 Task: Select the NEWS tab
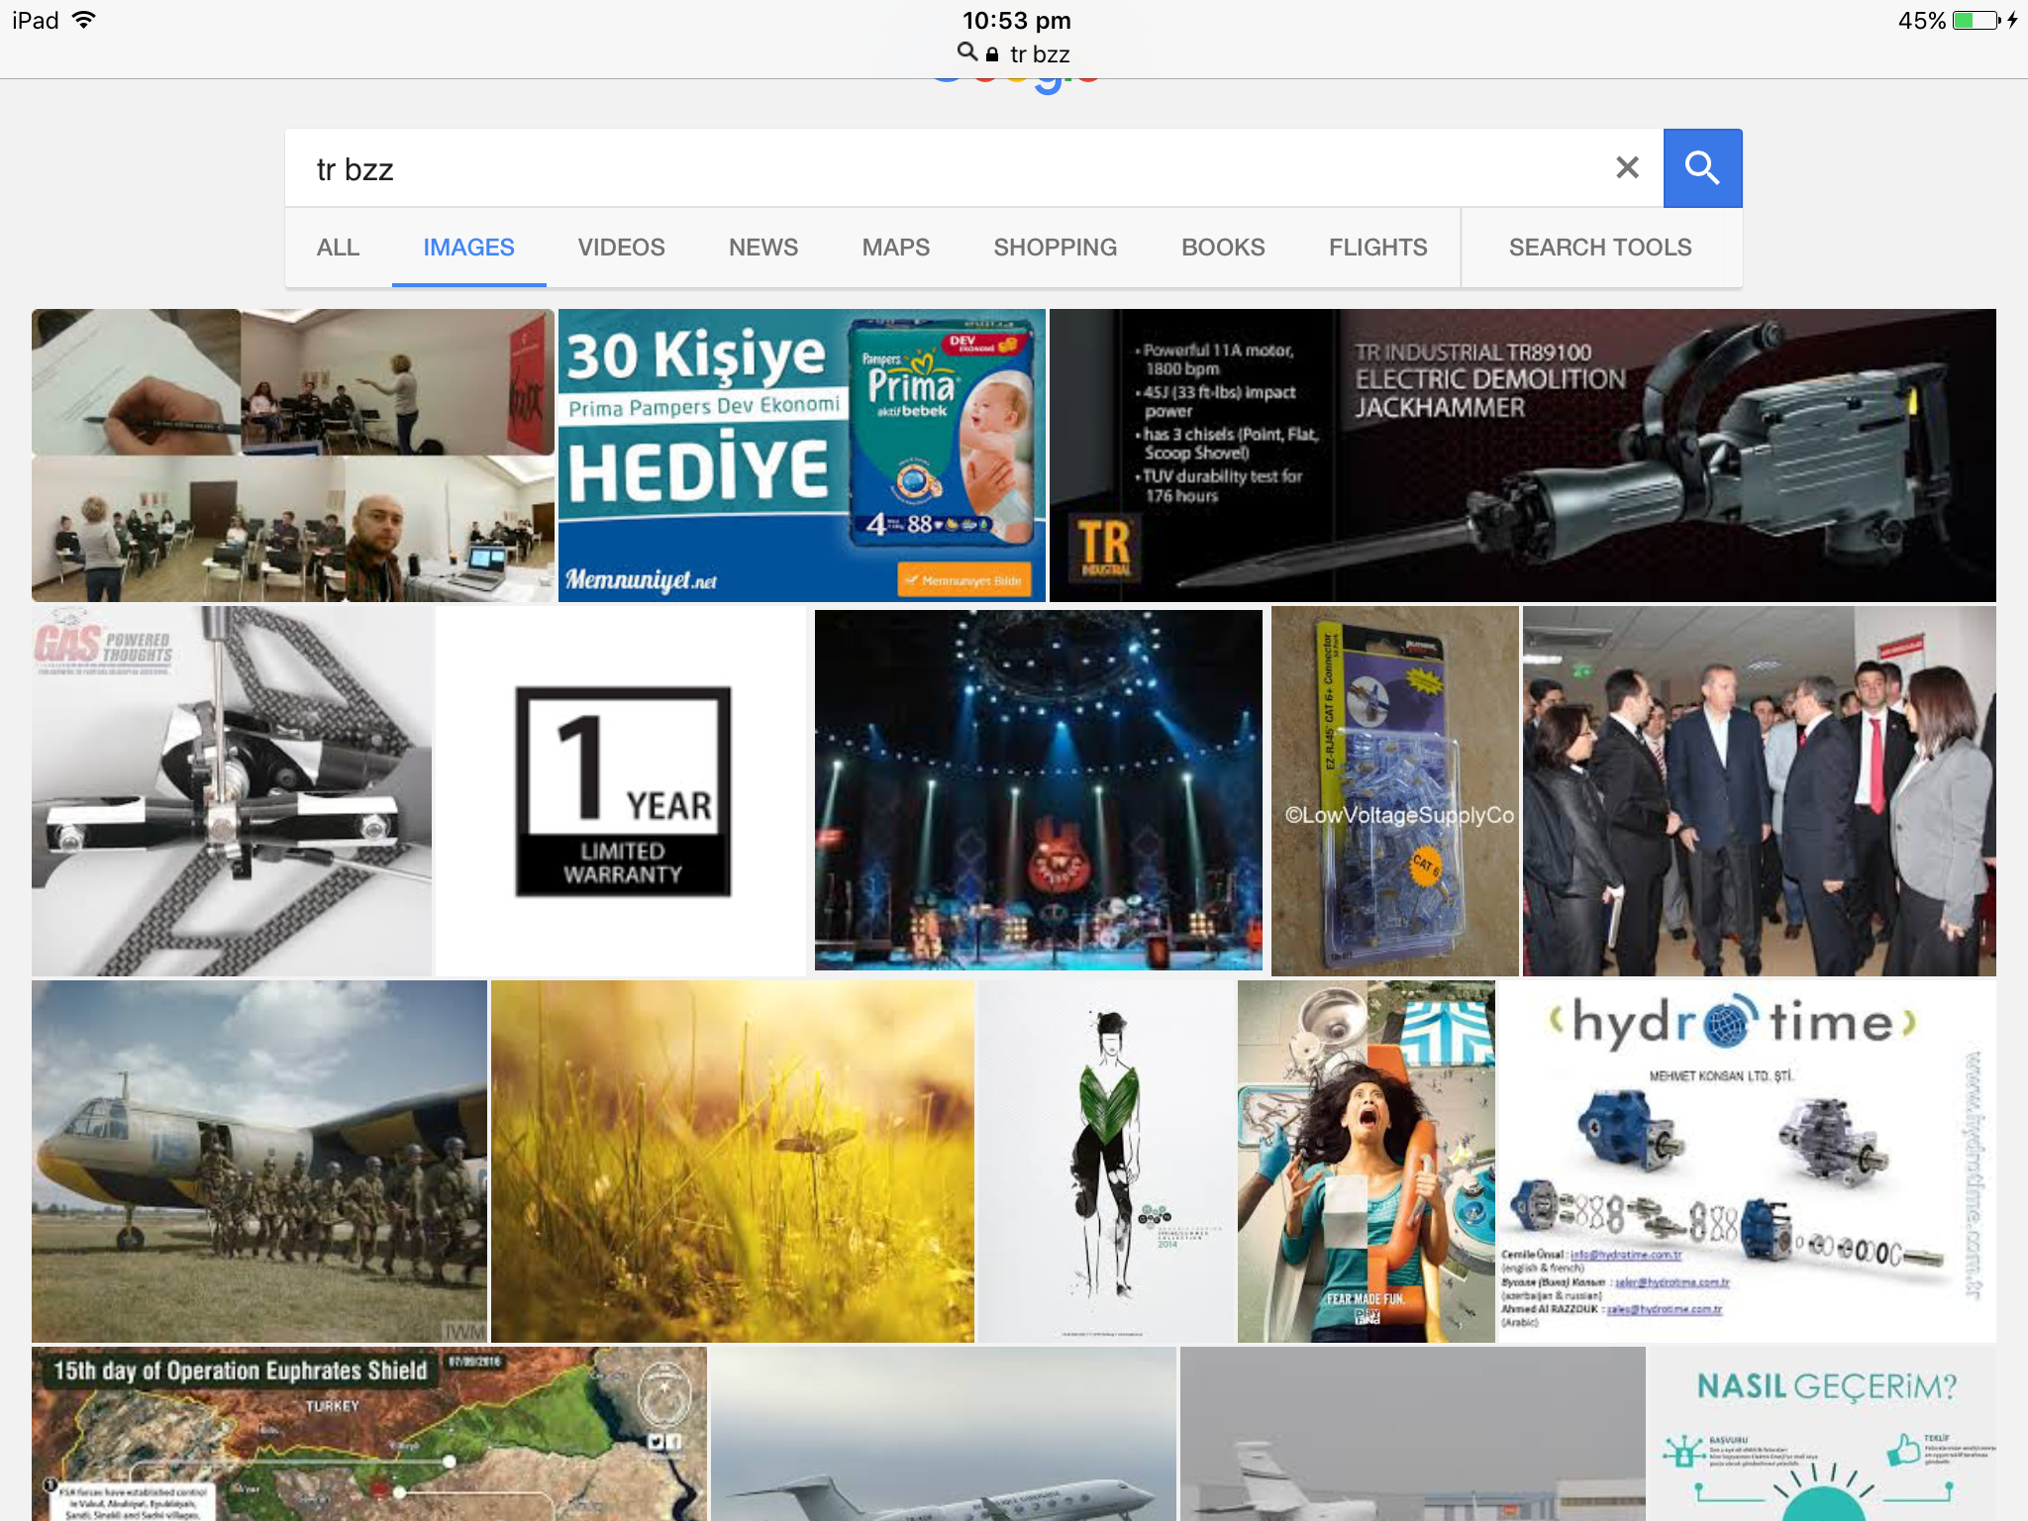[762, 248]
